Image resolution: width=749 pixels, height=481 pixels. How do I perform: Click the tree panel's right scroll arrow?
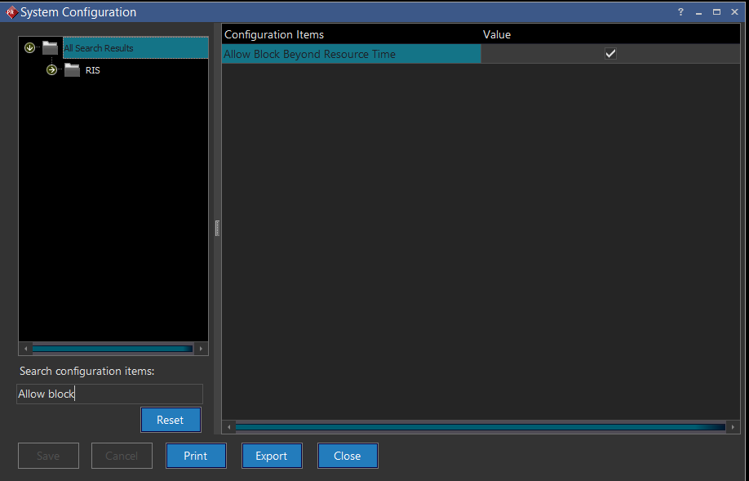(x=202, y=349)
